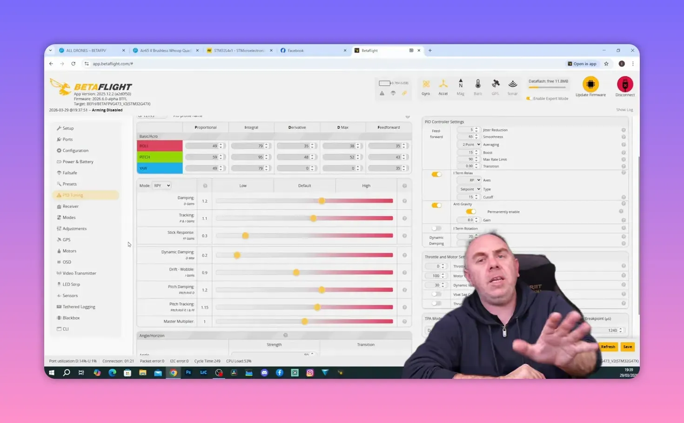Open the I Term Relax Type Setpoint dropdown

pos(469,189)
